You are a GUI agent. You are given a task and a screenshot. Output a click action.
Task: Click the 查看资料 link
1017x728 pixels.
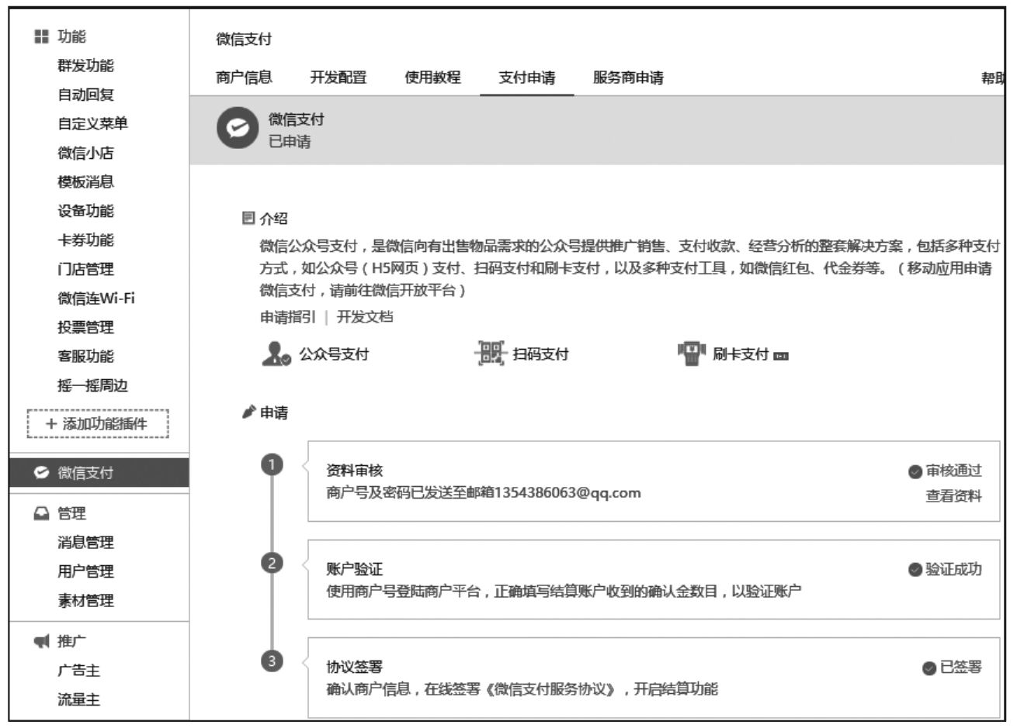click(953, 496)
